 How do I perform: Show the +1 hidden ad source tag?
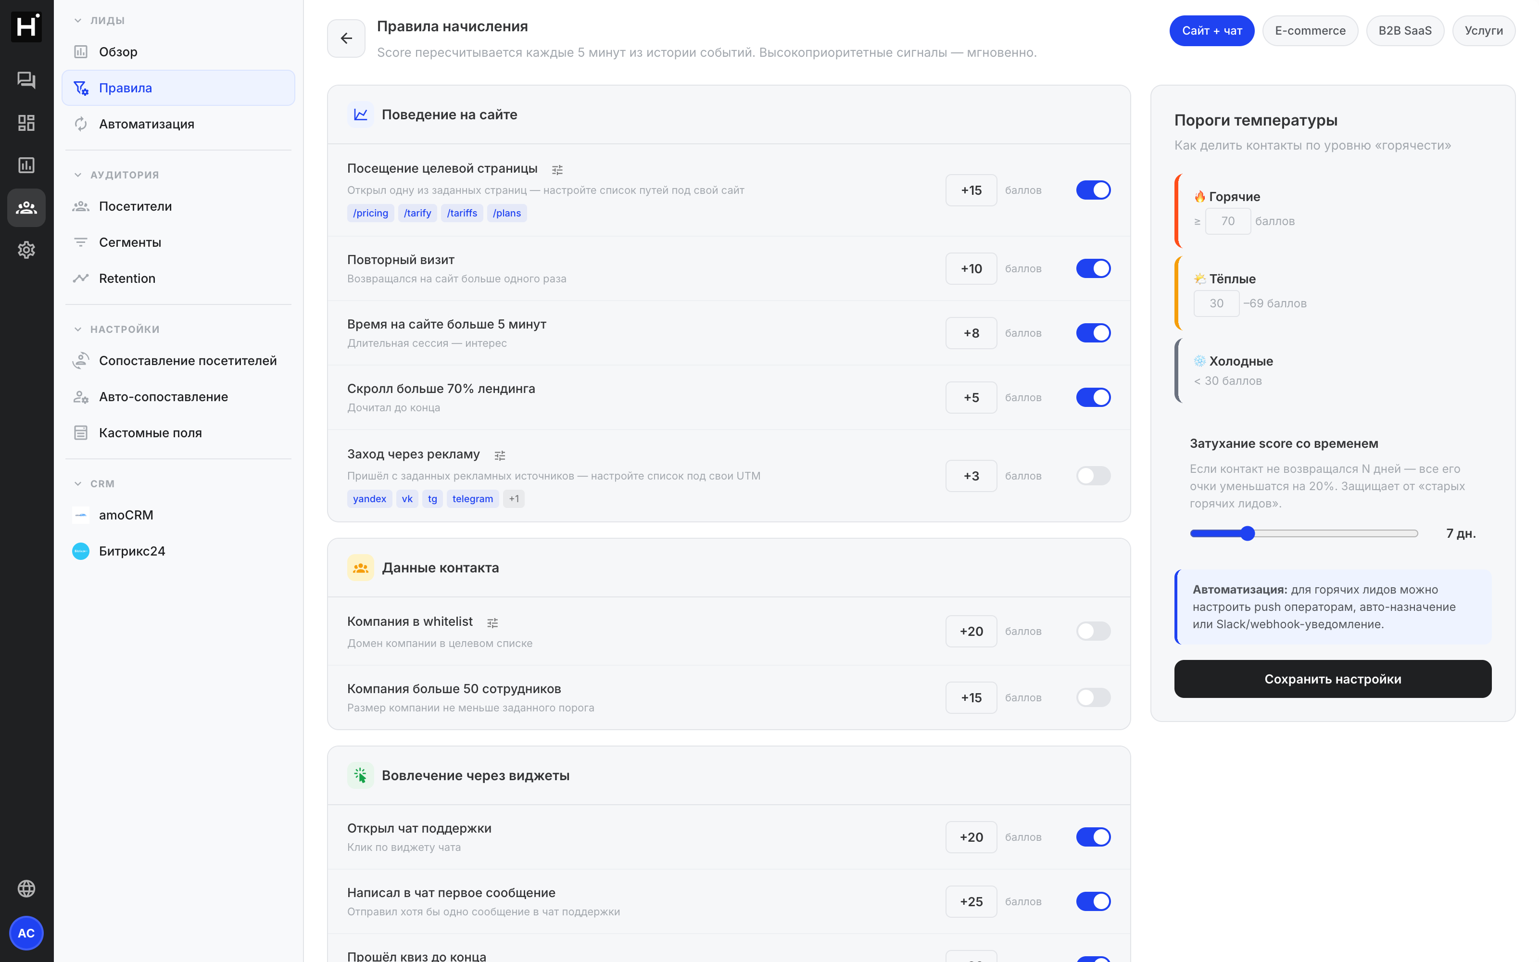point(514,499)
